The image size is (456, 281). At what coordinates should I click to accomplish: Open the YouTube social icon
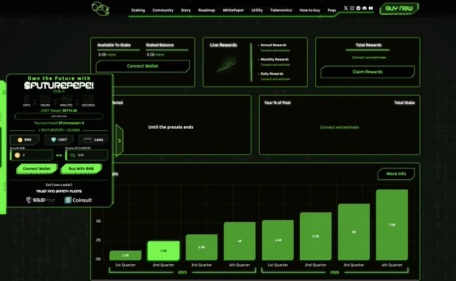371,8
